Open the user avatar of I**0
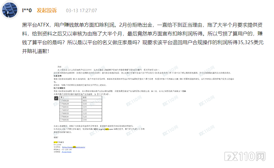The height and width of the screenshot is (168, 274). tap(10, 10)
